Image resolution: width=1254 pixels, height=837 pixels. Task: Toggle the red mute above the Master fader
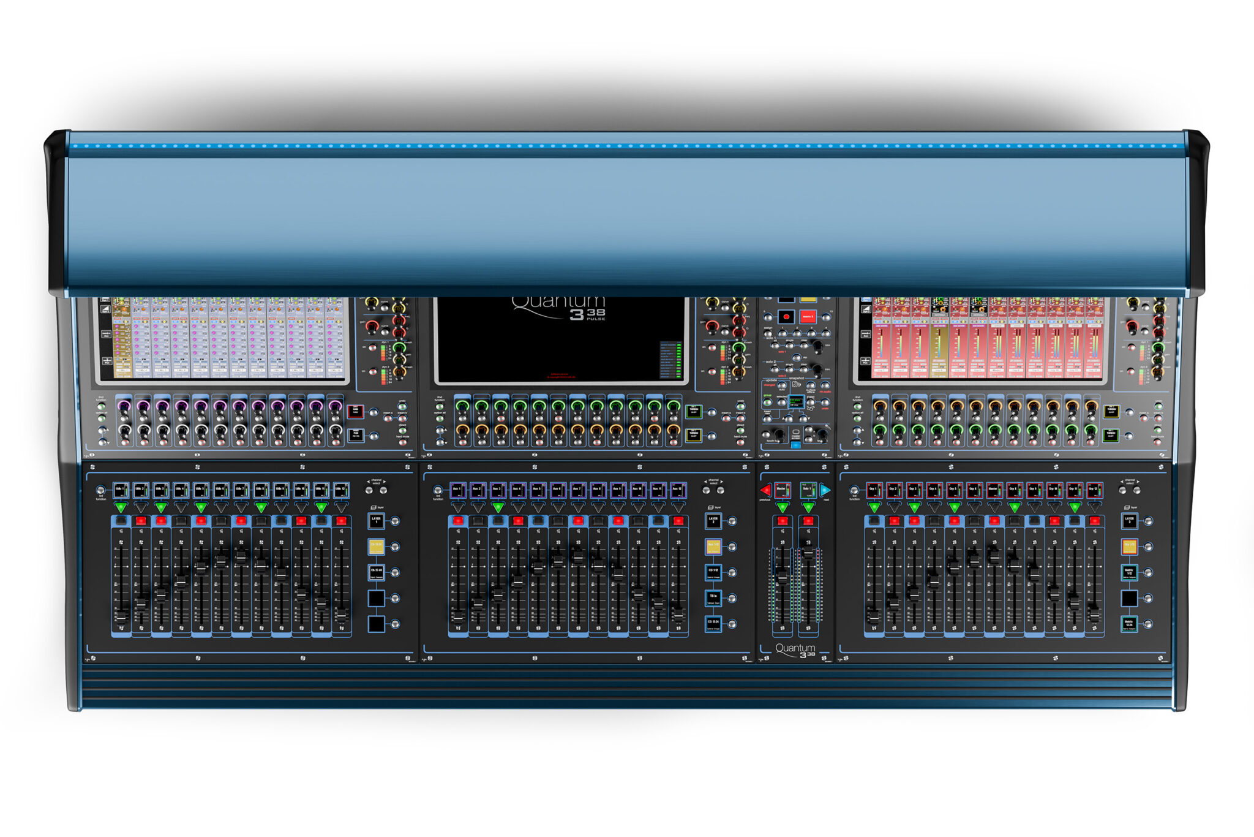coord(783,521)
